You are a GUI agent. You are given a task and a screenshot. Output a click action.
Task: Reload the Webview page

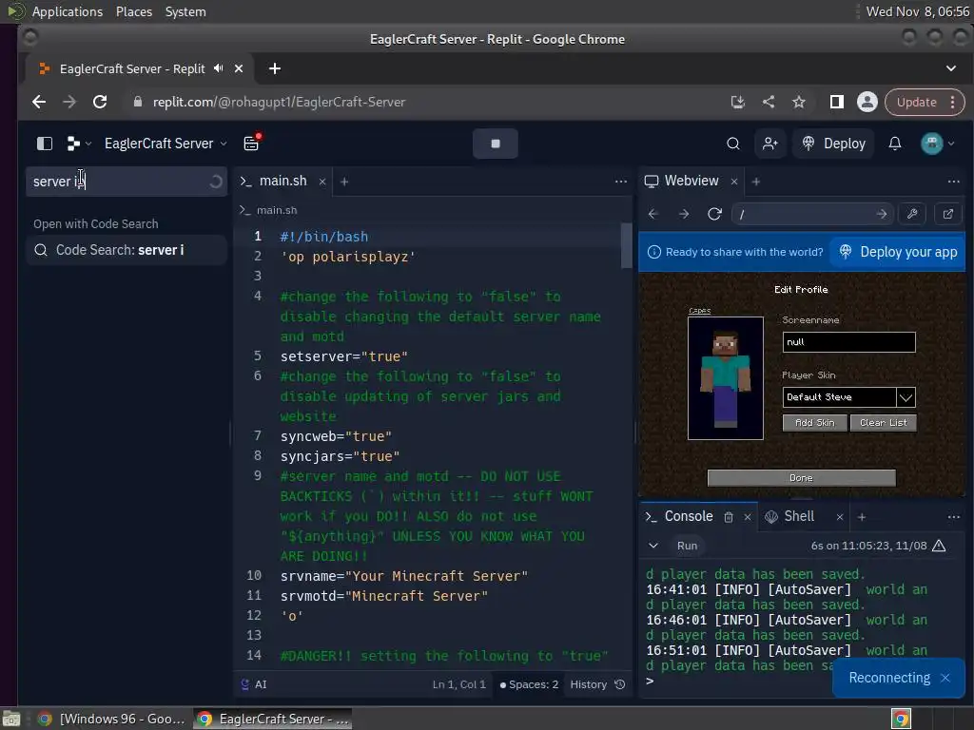click(715, 214)
